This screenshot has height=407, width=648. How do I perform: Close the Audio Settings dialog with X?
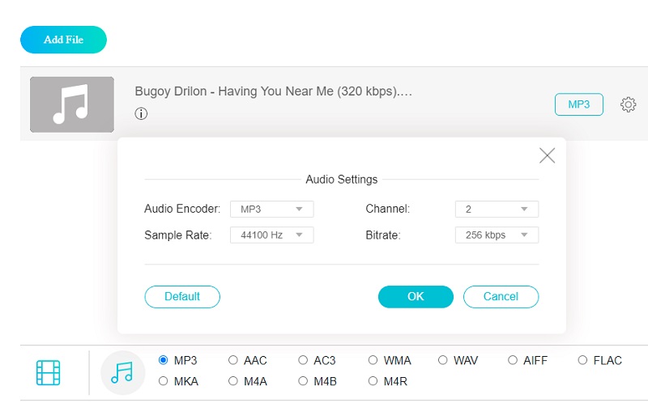(547, 155)
